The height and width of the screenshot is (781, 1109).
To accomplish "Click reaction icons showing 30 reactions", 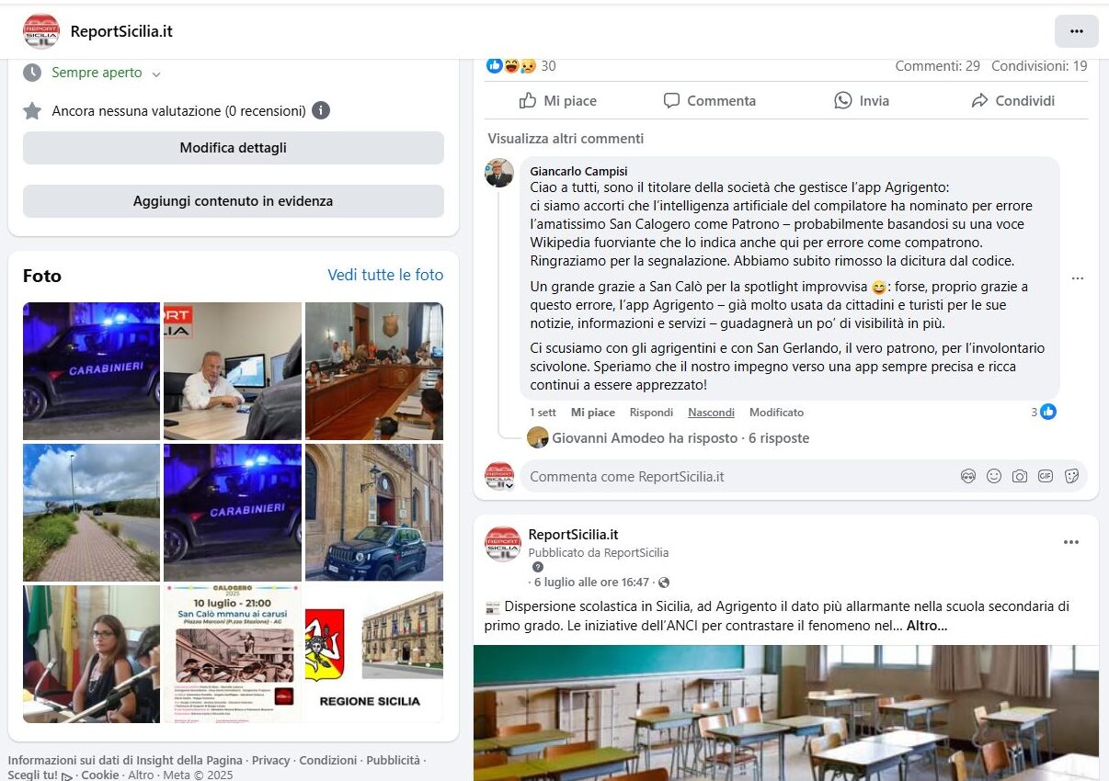I will (x=511, y=65).
